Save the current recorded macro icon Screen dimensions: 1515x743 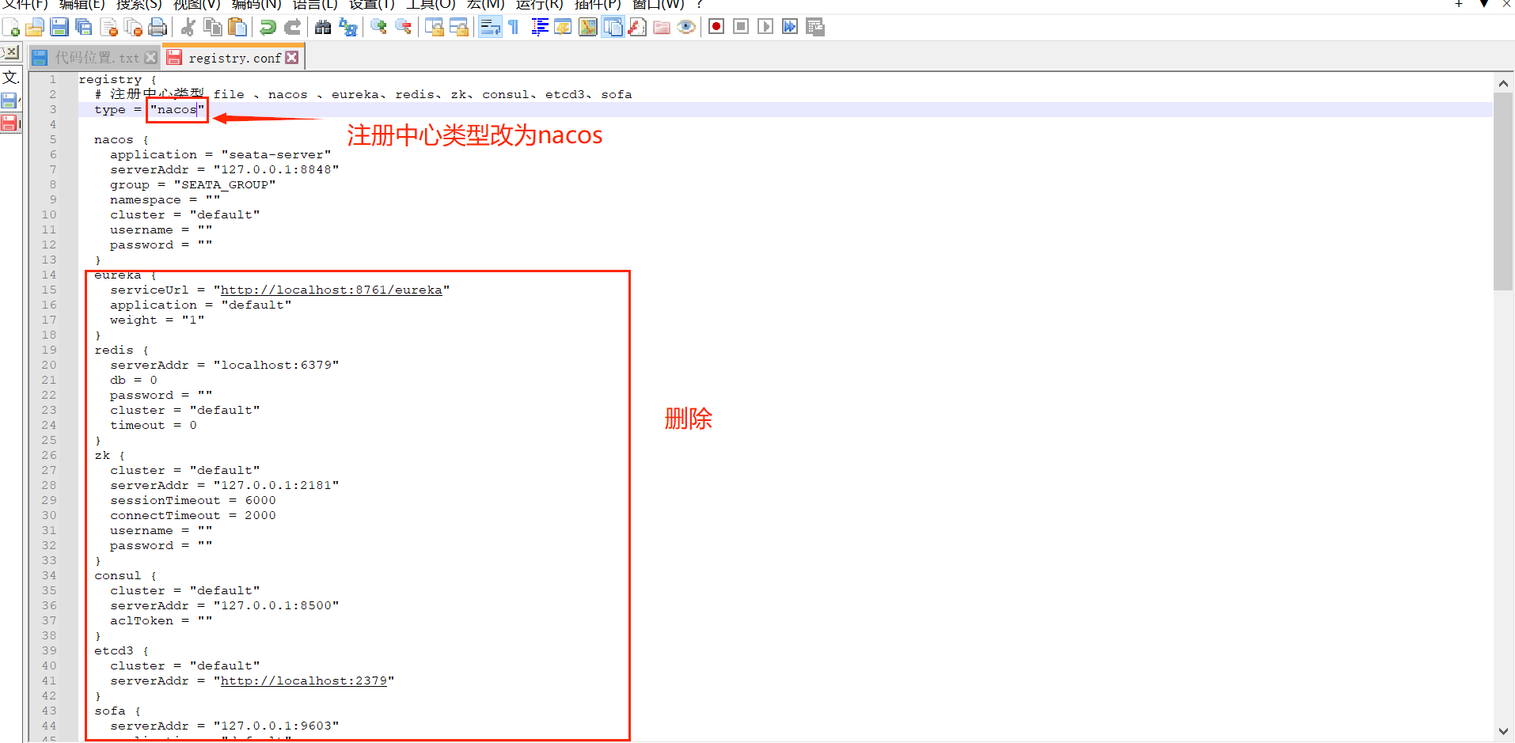tap(815, 27)
